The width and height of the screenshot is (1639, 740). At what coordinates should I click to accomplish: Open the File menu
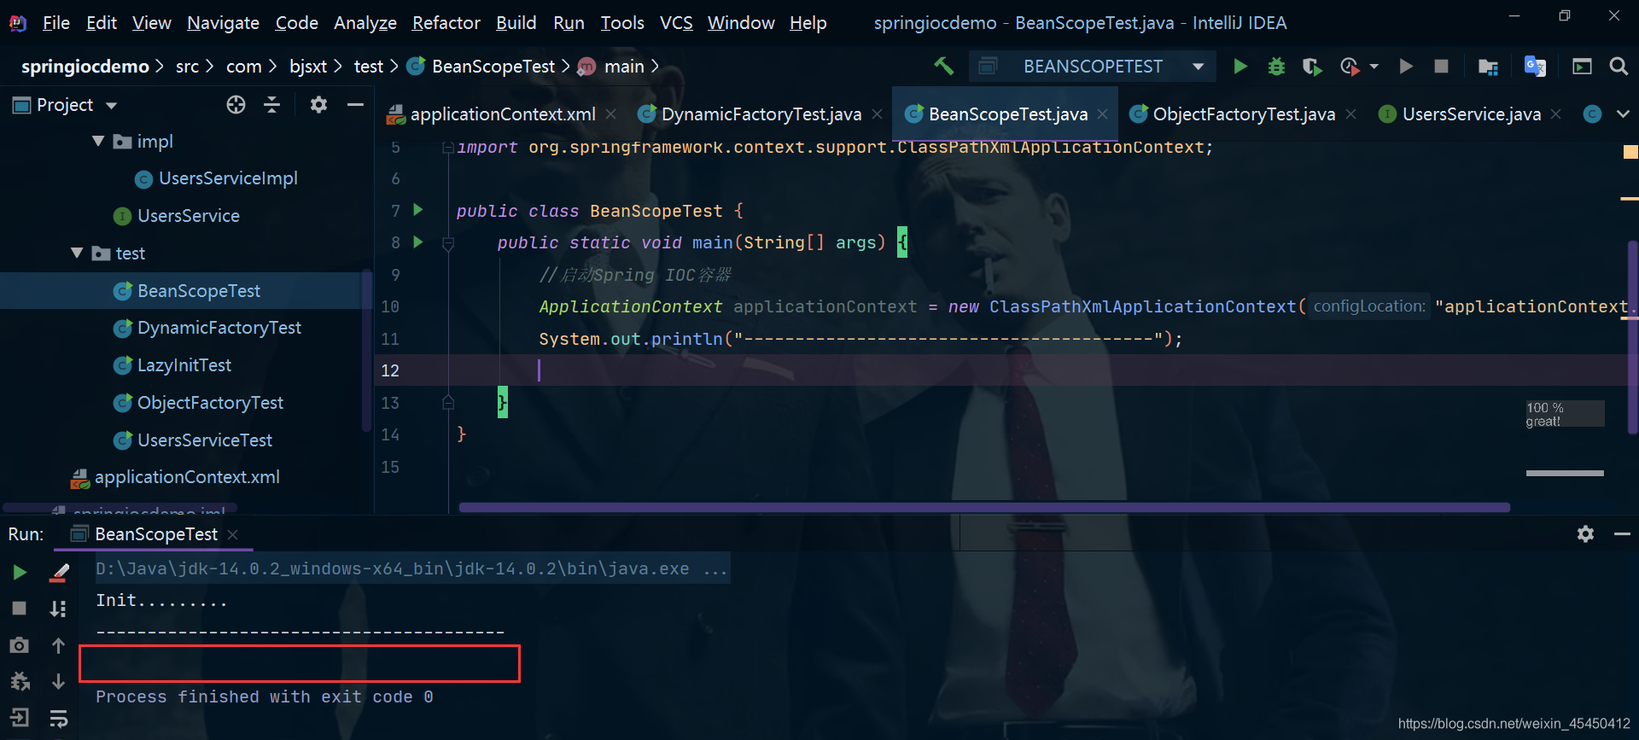click(56, 23)
